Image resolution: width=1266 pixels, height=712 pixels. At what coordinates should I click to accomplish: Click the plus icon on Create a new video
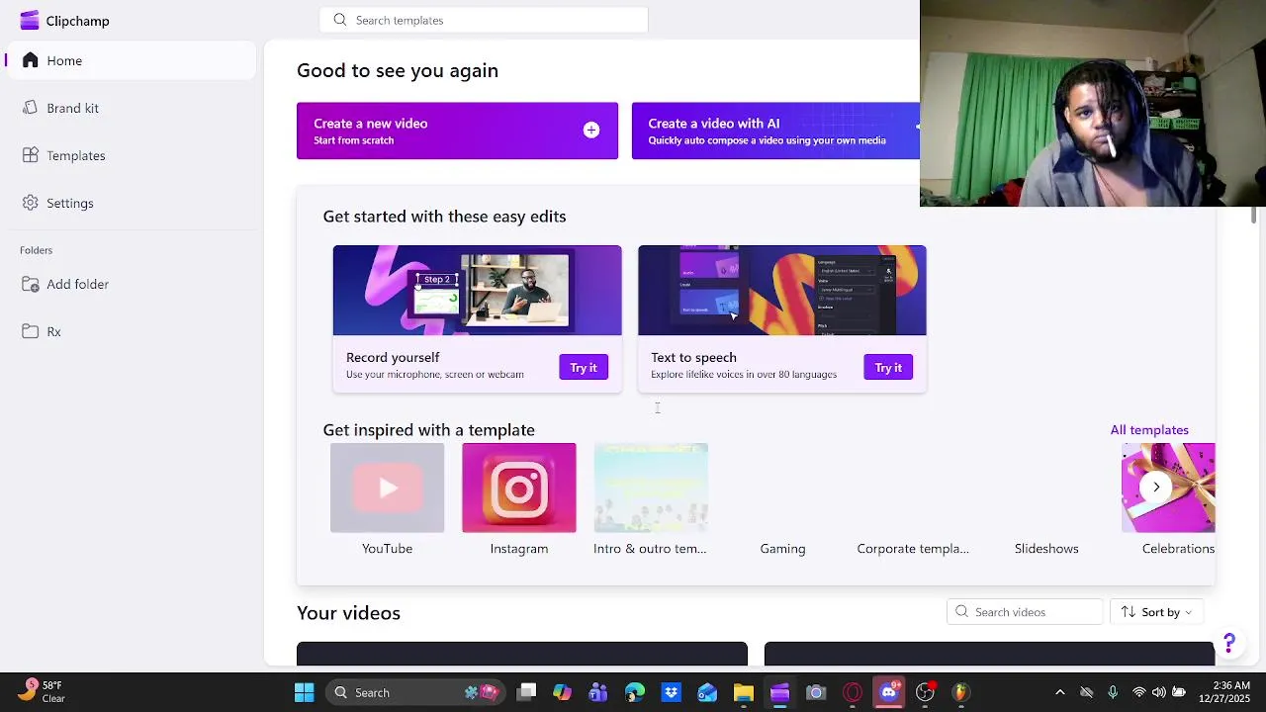coord(591,131)
